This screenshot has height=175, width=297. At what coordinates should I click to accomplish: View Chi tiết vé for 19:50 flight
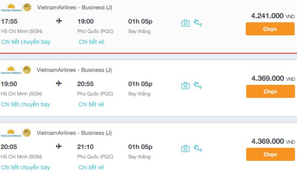coord(91,104)
